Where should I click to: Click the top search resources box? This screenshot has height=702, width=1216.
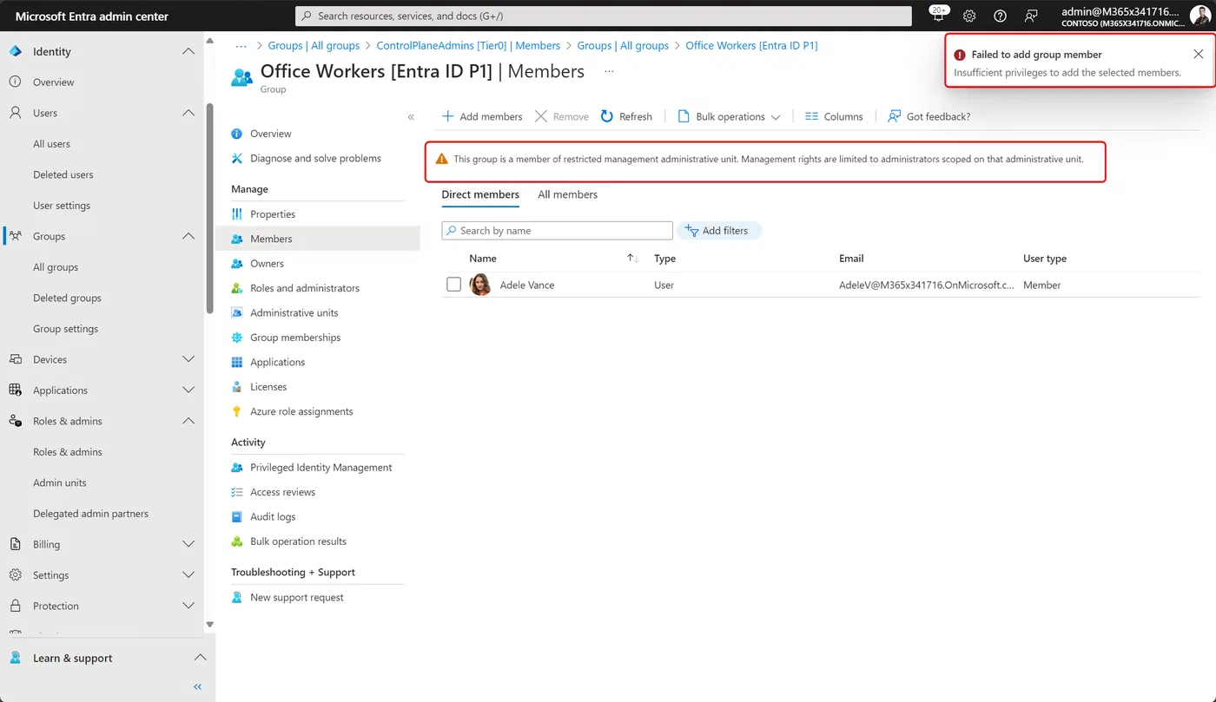[604, 16]
